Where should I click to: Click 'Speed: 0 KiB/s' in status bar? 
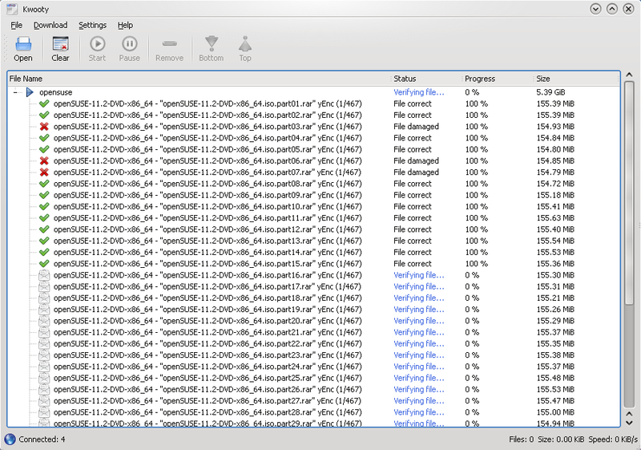[x=613, y=440]
